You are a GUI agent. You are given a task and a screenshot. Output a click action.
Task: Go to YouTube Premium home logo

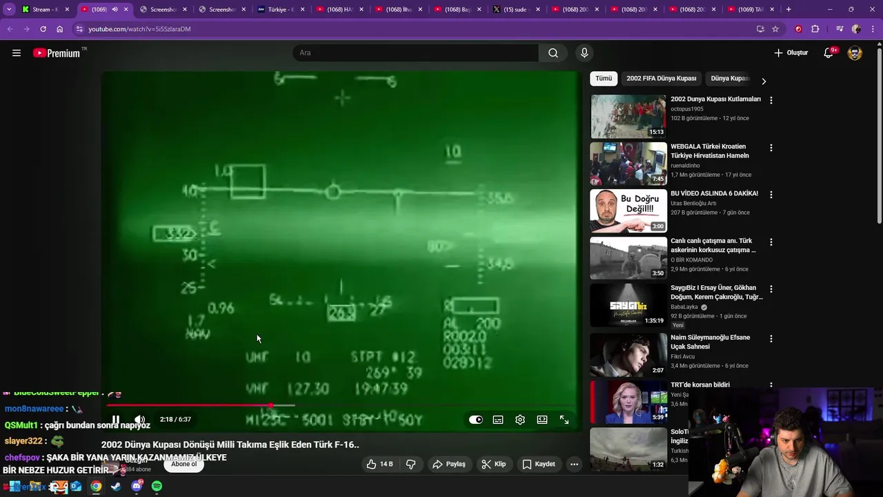[x=57, y=53]
